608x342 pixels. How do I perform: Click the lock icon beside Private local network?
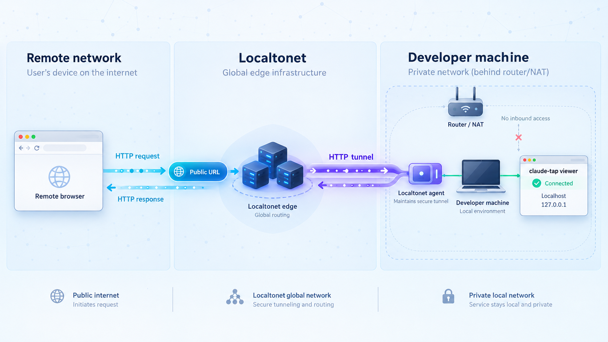[448, 296]
